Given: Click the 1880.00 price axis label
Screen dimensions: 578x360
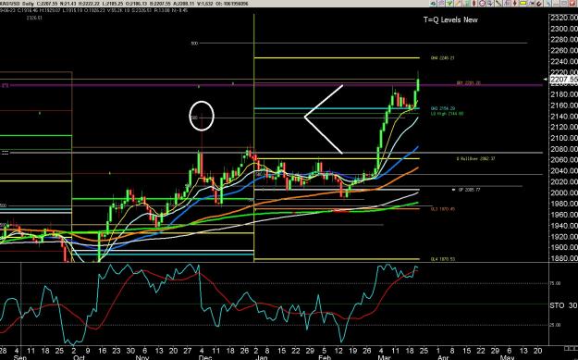Looking at the screenshot, I should click(x=564, y=258).
